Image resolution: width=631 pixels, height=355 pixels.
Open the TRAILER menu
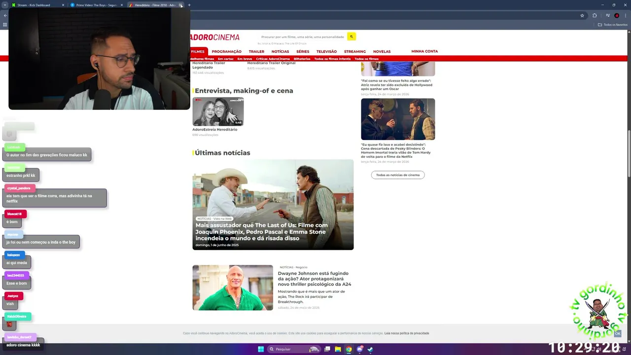click(256, 51)
